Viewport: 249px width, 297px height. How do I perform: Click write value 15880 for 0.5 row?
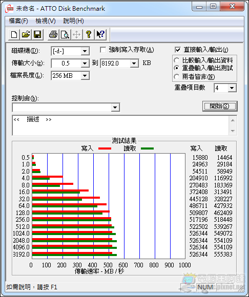click(x=200, y=158)
